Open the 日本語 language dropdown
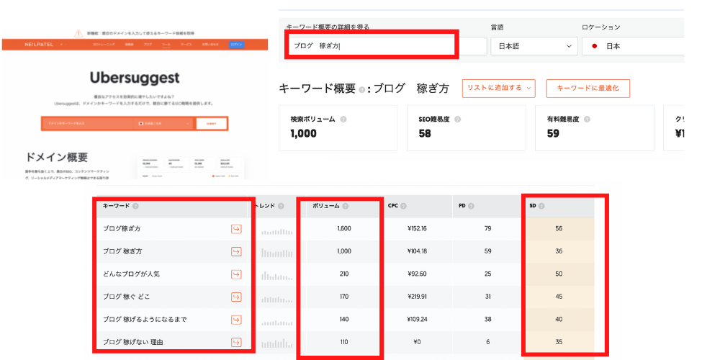 point(534,46)
